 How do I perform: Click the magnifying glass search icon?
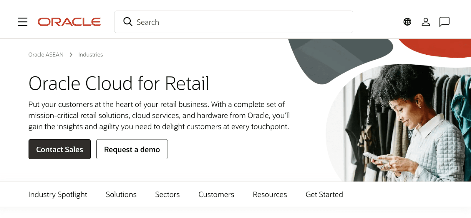click(127, 22)
